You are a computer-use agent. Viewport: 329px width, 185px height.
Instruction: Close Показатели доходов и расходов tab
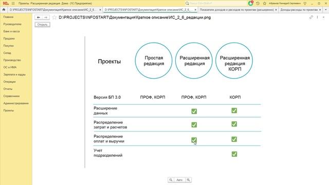pyautogui.click(x=276, y=10)
